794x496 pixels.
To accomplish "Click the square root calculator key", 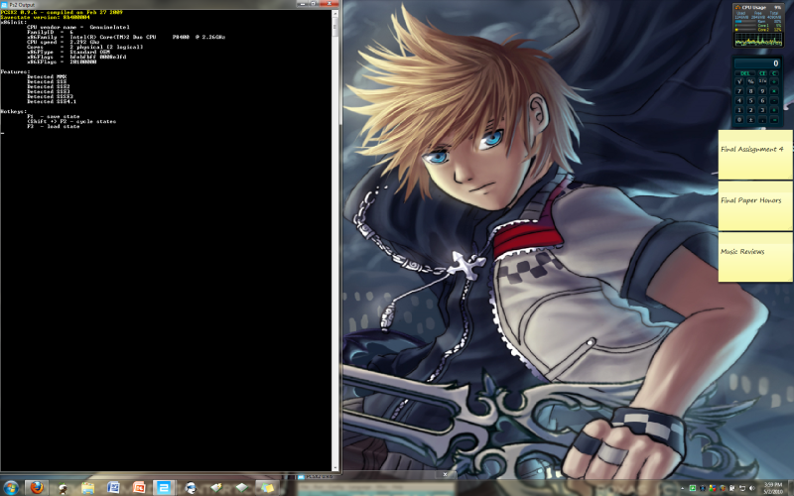I will point(739,81).
